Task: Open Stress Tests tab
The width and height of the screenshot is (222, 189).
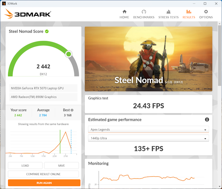Action: click(169, 14)
